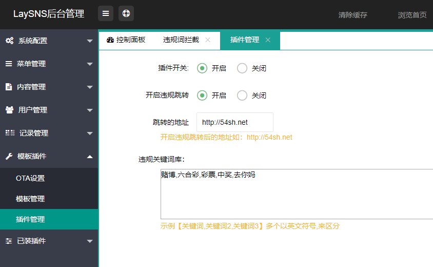The height and width of the screenshot is (267, 433).
Task: Click the hamburger menu toggle icon
Action: point(106,14)
